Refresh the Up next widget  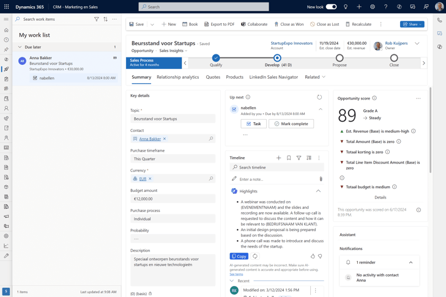(319, 97)
